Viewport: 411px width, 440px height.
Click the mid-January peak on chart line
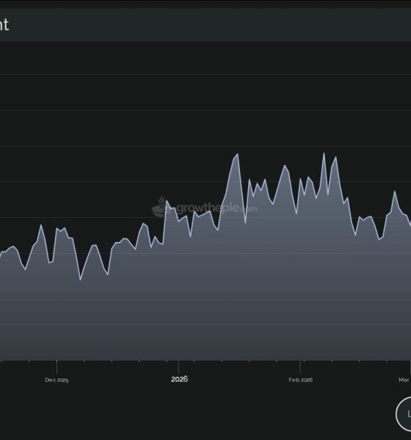tap(238, 154)
